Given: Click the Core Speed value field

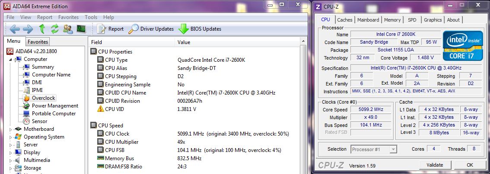Looking at the screenshot, I should pyautogui.click(x=371, y=110).
